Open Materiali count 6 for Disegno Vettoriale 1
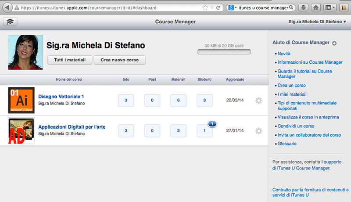The image size is (351, 202). 179,100
